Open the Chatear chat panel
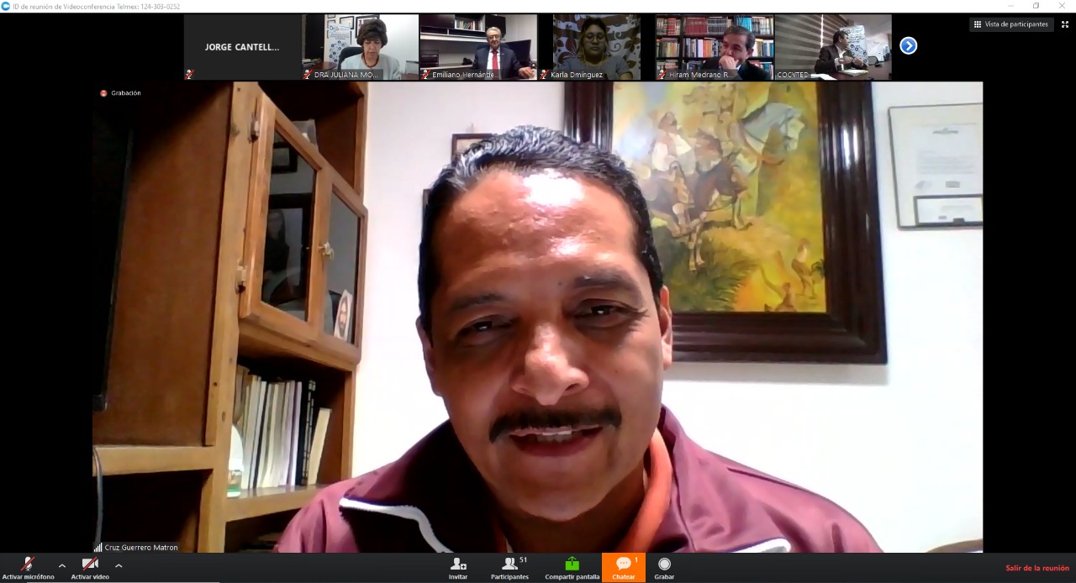This screenshot has width=1076, height=583. (624, 567)
